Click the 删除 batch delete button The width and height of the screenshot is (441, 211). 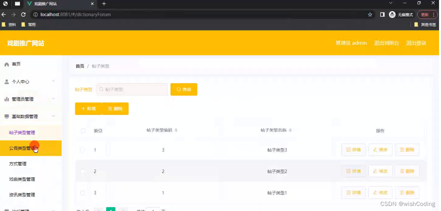[115, 109]
